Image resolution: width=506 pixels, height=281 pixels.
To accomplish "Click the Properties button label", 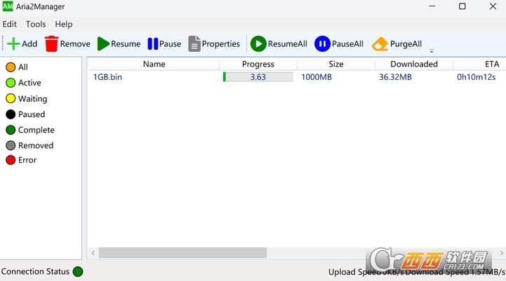I will coord(221,44).
